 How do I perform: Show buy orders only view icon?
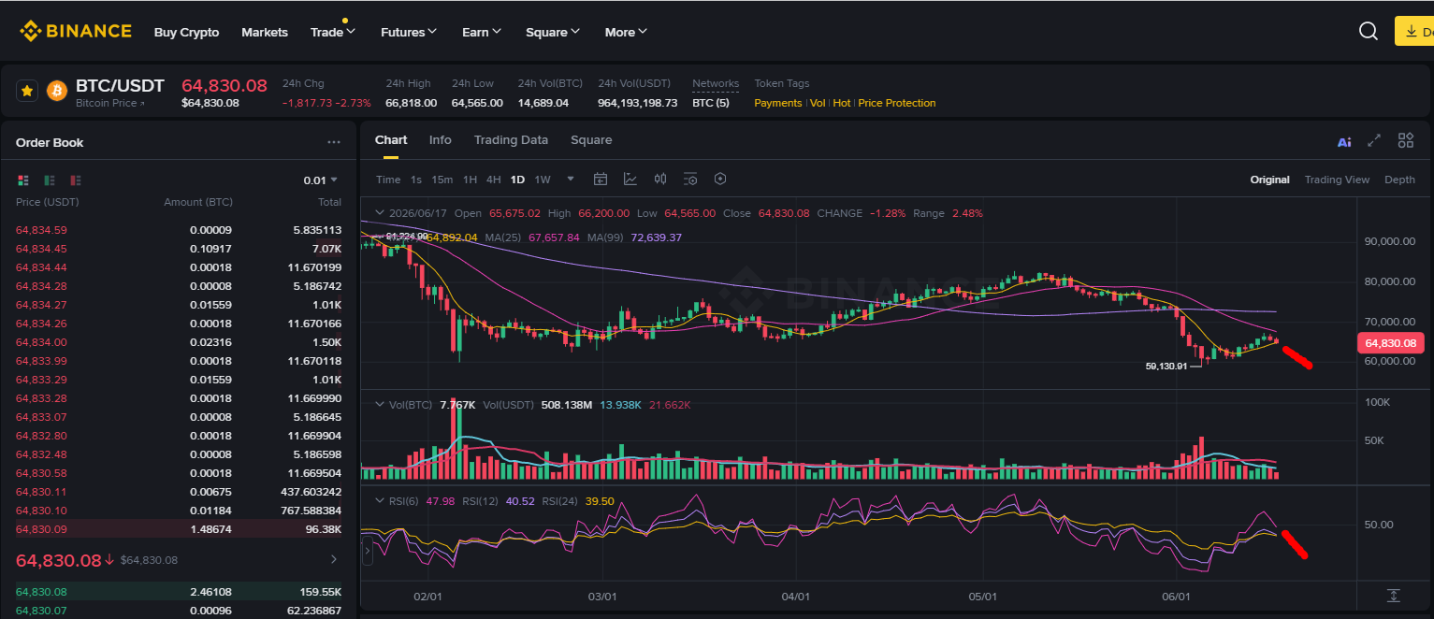pyautogui.click(x=50, y=180)
